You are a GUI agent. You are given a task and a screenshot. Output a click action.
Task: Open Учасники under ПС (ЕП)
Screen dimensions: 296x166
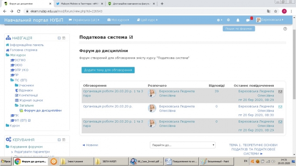pos(26,85)
